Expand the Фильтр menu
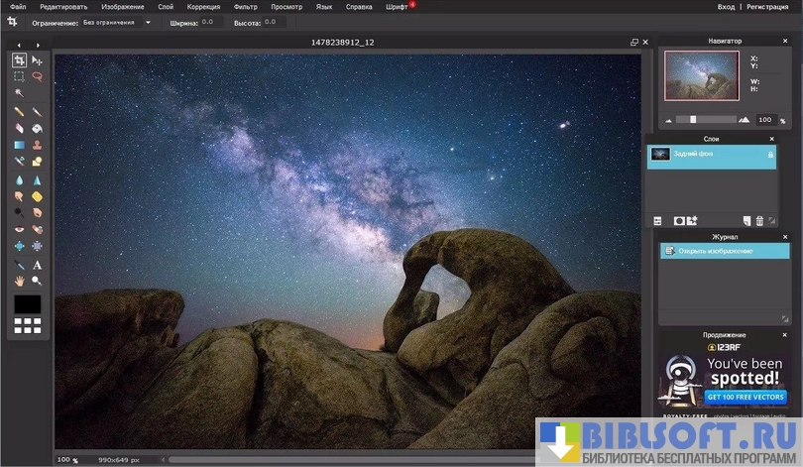 (245, 6)
